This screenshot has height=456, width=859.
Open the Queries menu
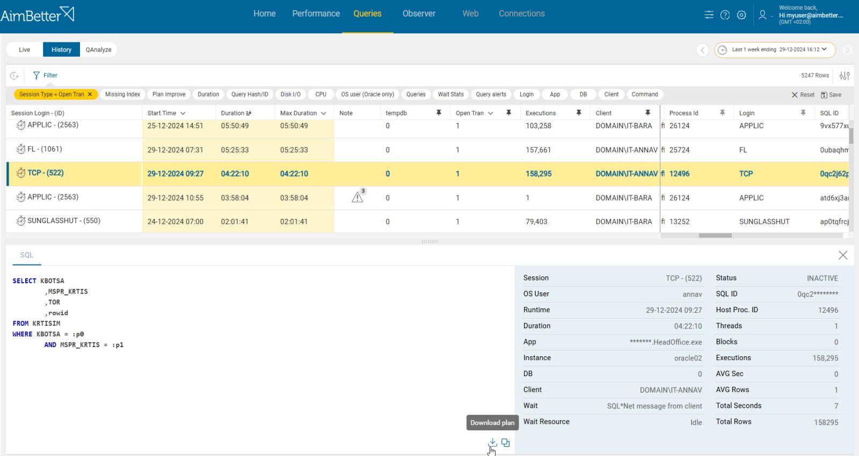click(368, 13)
